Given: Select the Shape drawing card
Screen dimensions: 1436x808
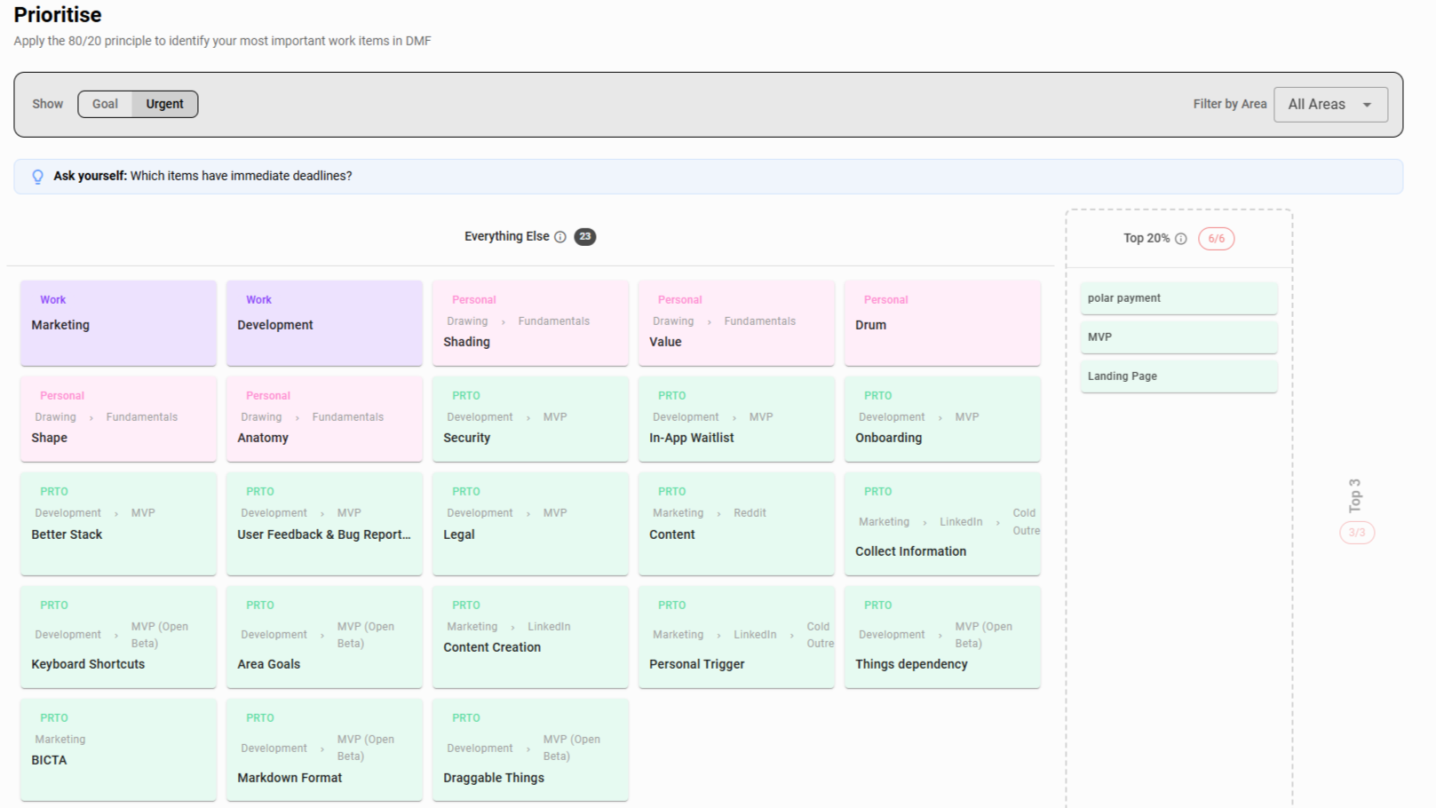Looking at the screenshot, I should [118, 419].
